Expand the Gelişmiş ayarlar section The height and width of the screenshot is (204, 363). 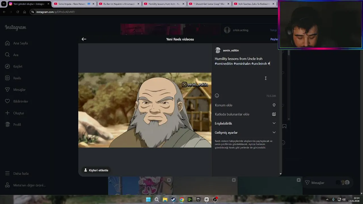(245, 132)
